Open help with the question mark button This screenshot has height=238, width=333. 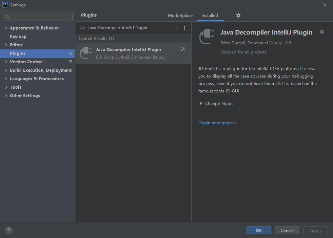[x=9, y=230]
